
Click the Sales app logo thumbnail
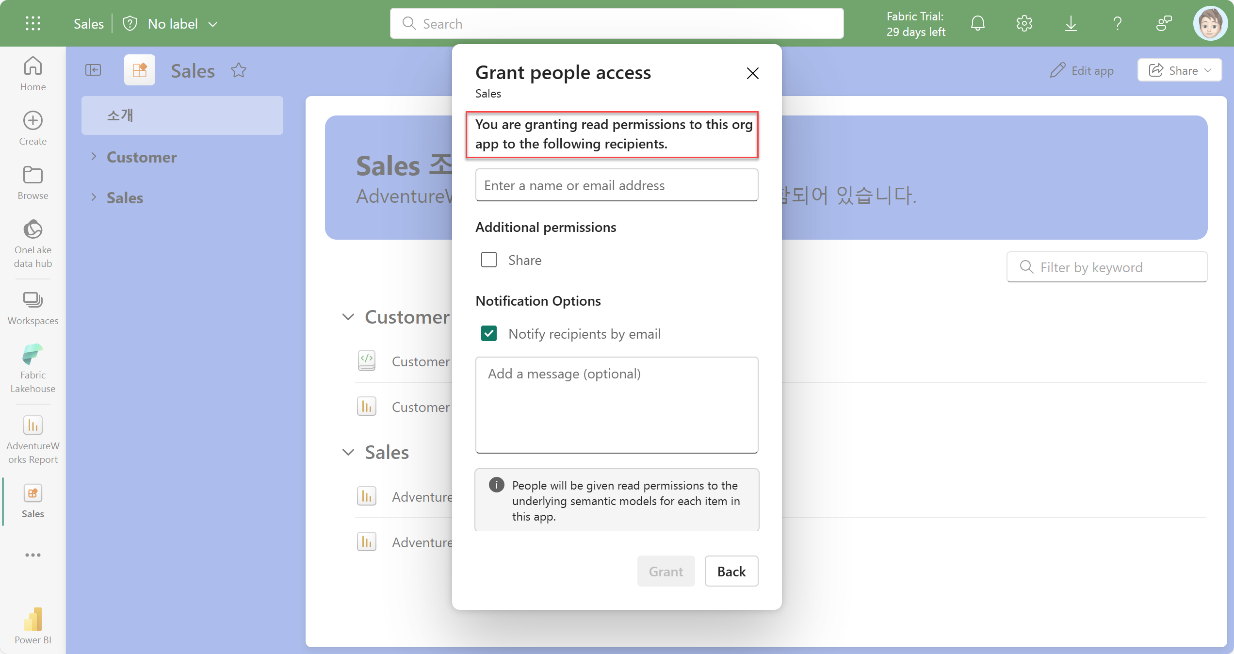click(x=140, y=70)
